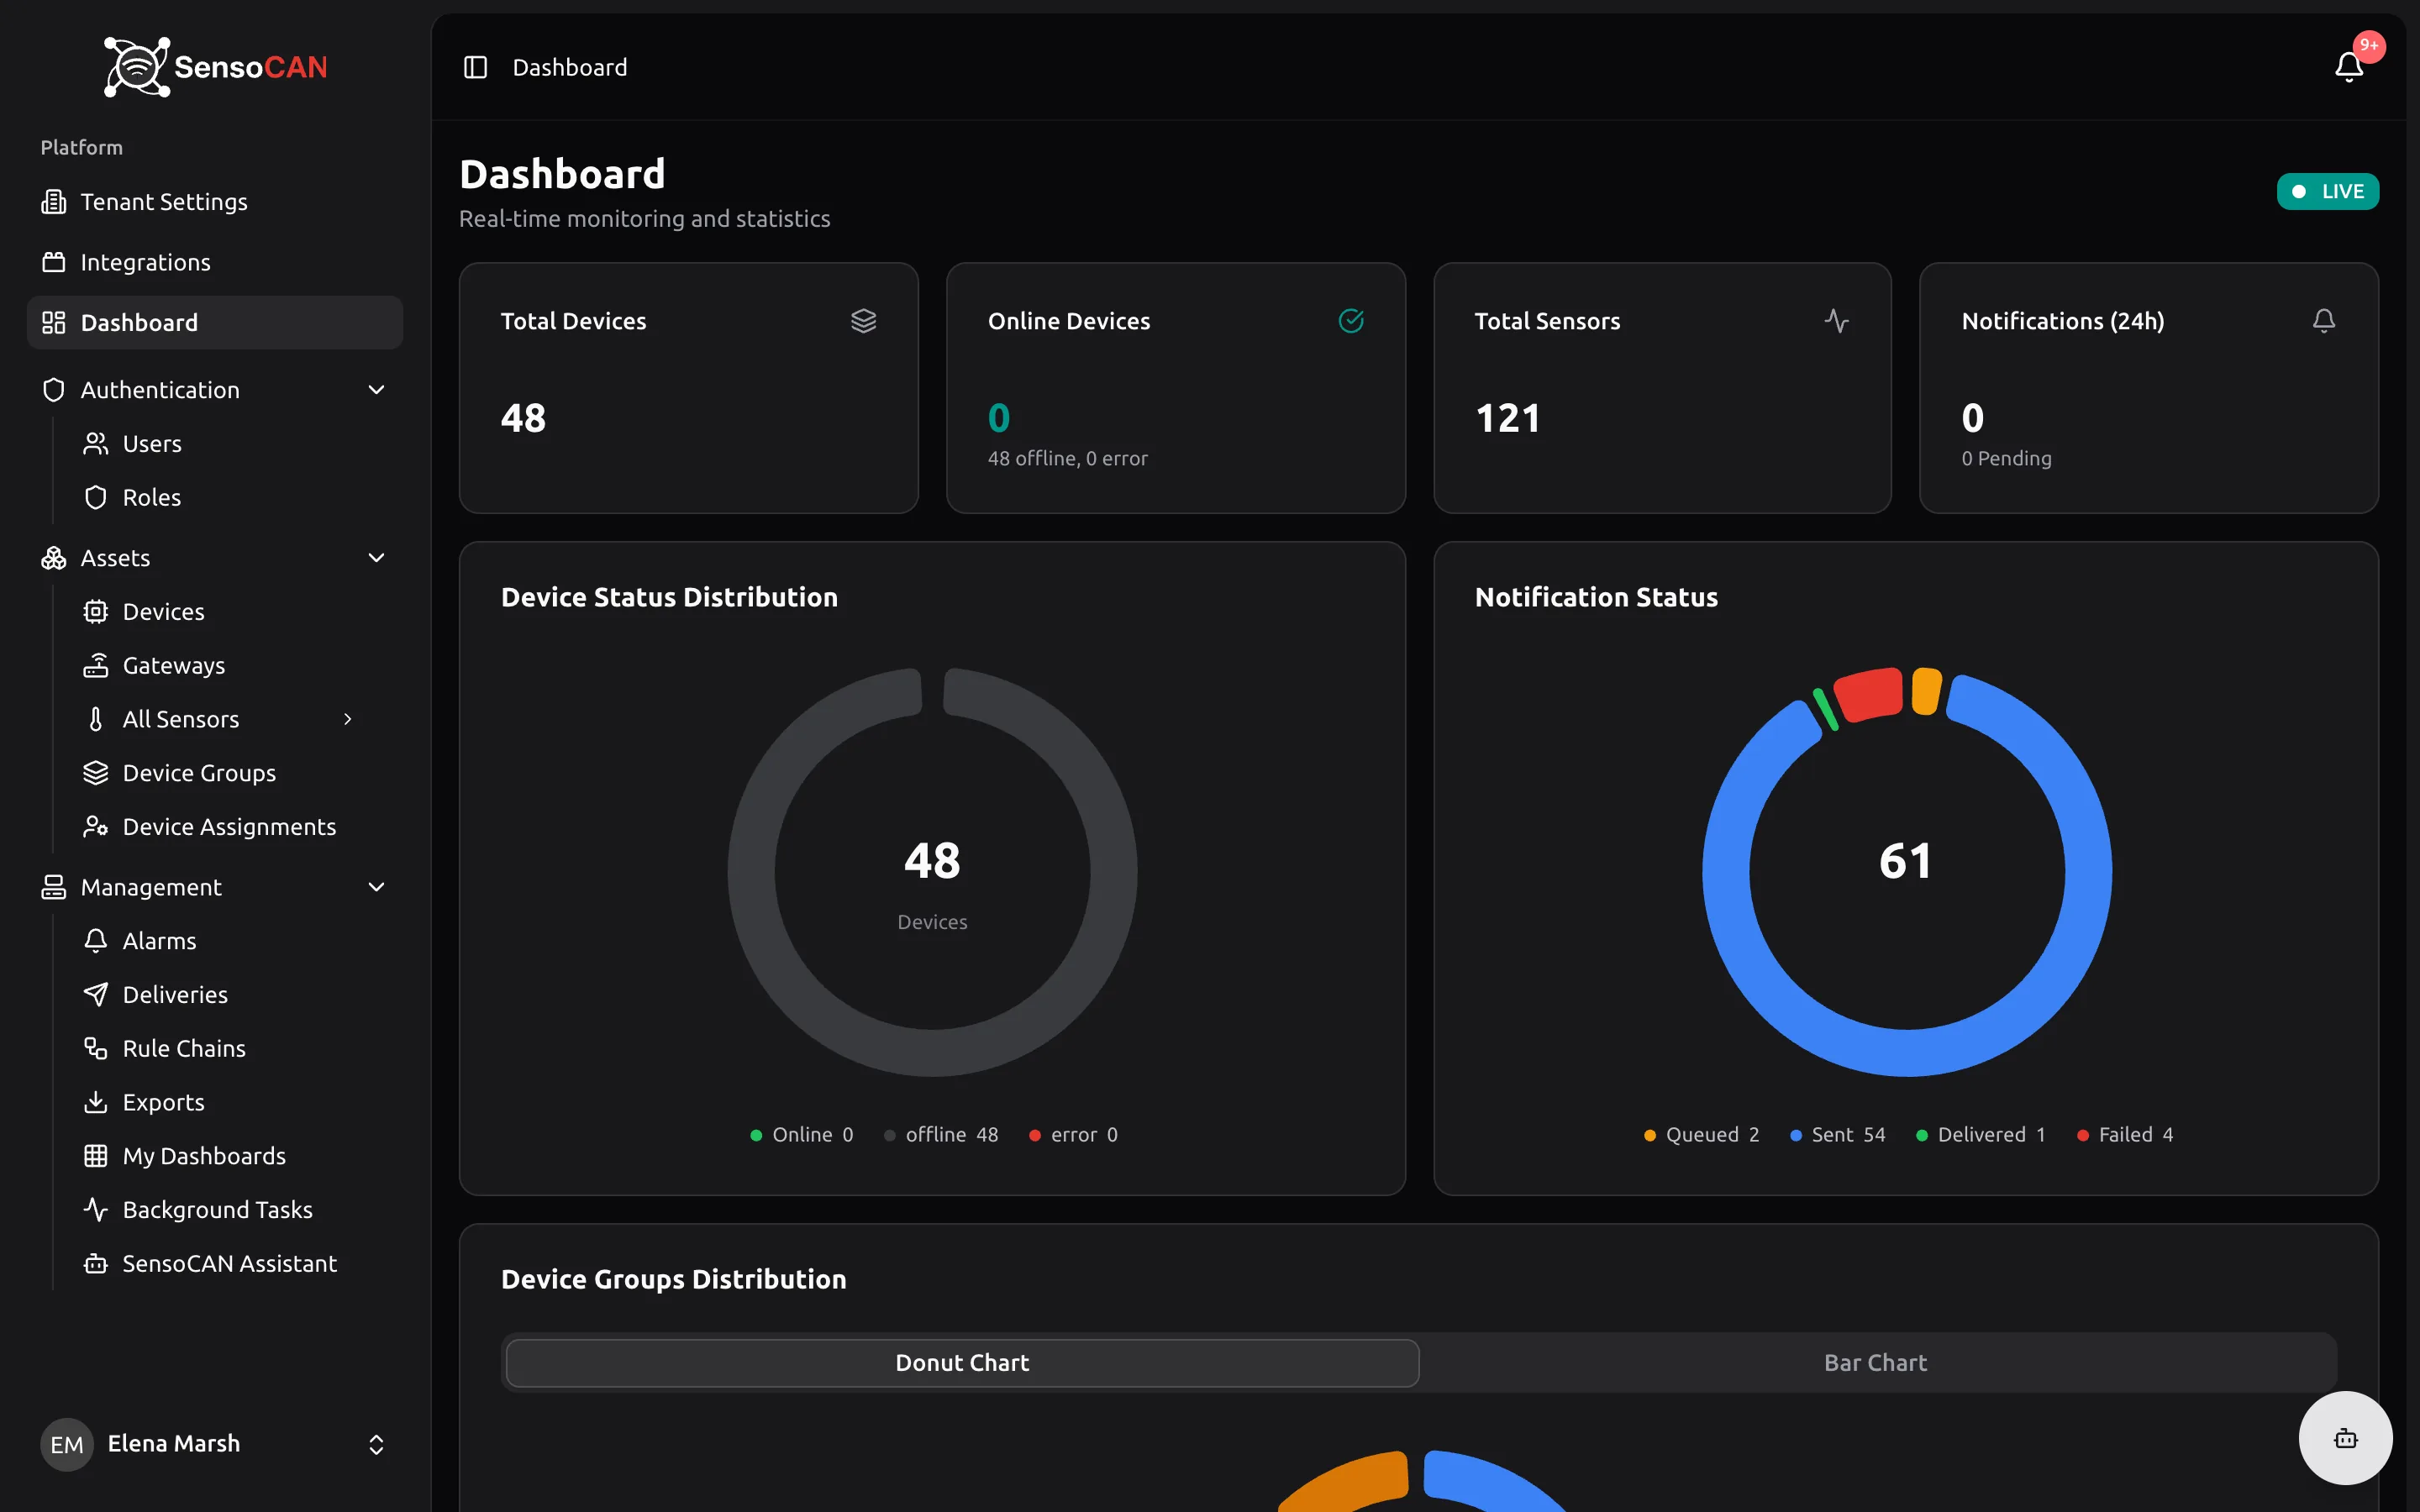Click the Management server icon

pos(53,887)
